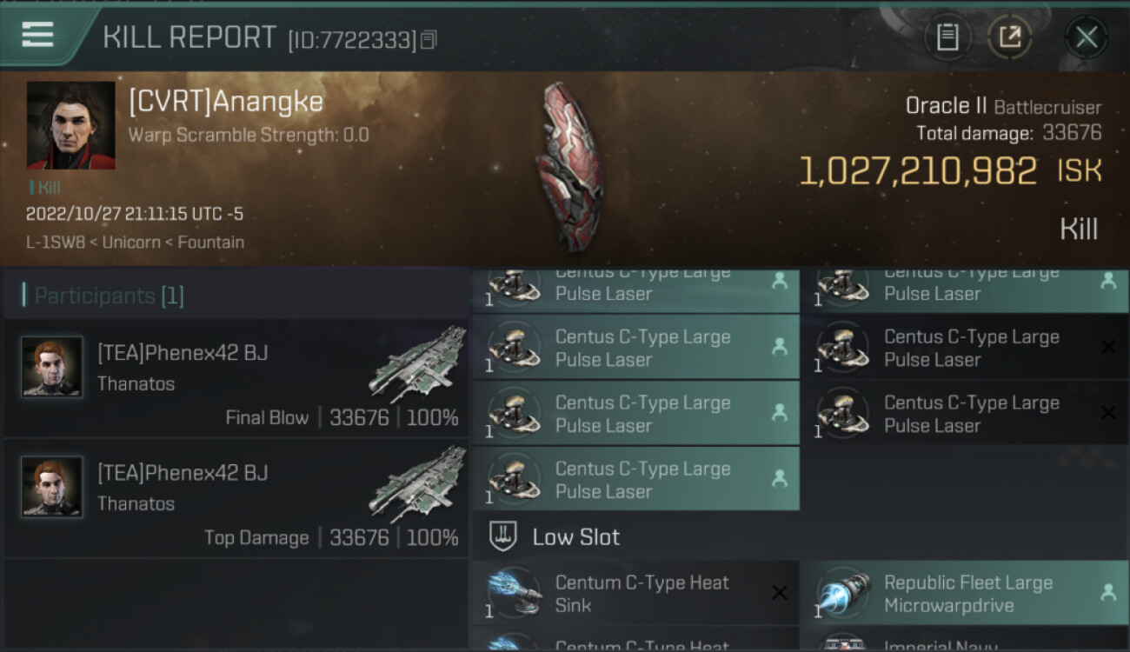View Thanatos ship in Top Damage row

coord(417,484)
